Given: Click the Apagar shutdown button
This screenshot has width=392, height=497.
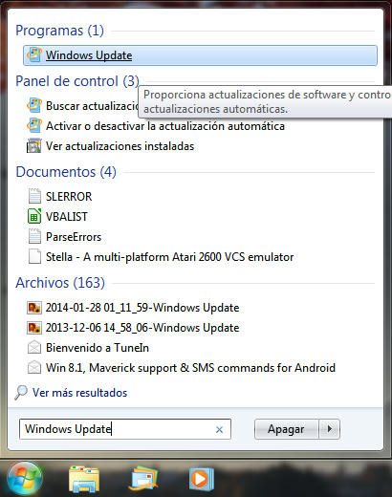Looking at the screenshot, I should [286, 429].
